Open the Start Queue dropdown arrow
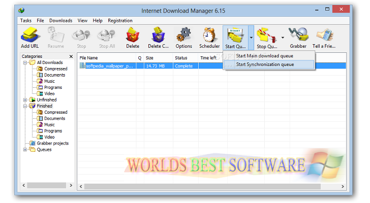Screen dimensions: 370x203 coord(251,38)
